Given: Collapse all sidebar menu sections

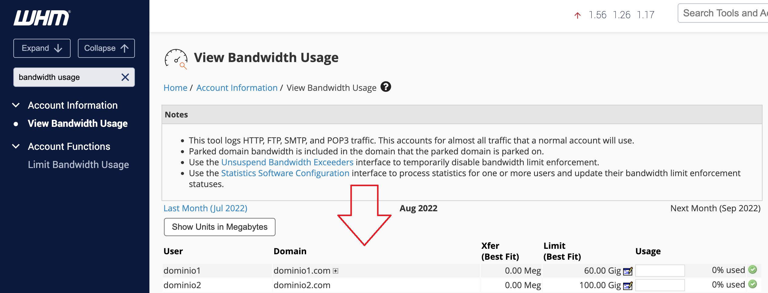Looking at the screenshot, I should click(106, 48).
